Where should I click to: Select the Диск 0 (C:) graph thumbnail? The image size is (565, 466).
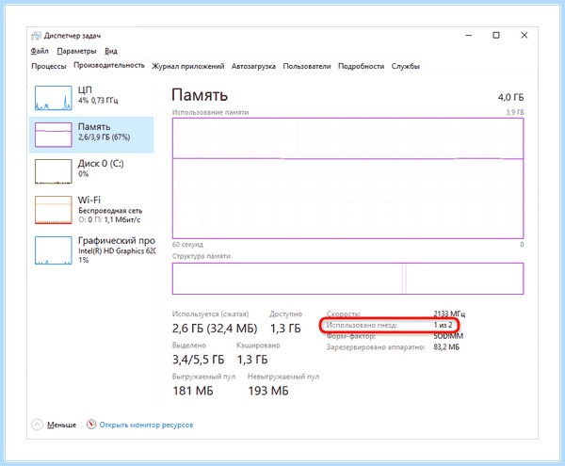[x=54, y=171]
